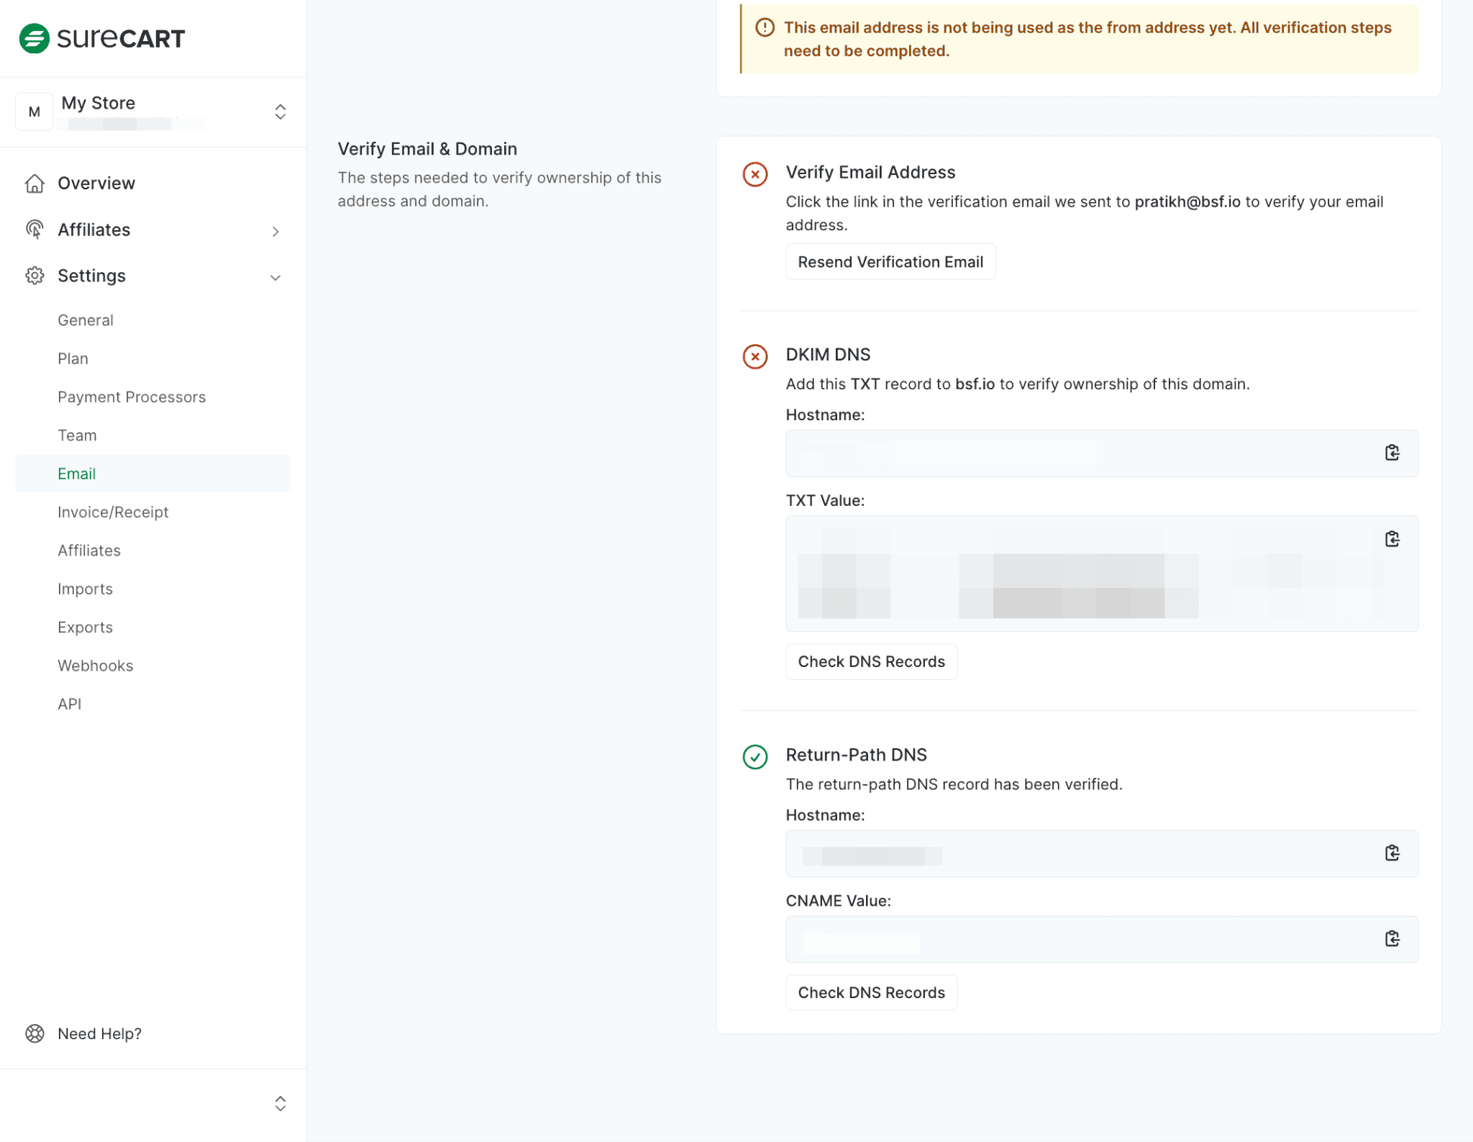Collapse the Settings section chevron
Screen dimensions: 1473x1142
pos(275,277)
